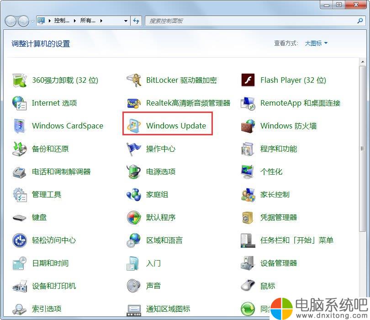Open the Flash Player icon
The image size is (370, 320).
[x=248, y=80]
